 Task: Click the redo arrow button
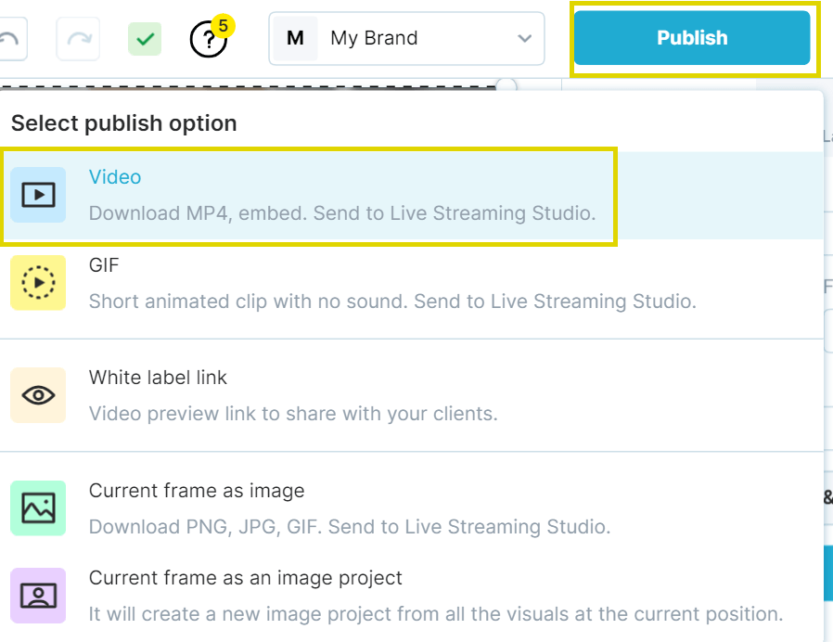pyautogui.click(x=78, y=39)
